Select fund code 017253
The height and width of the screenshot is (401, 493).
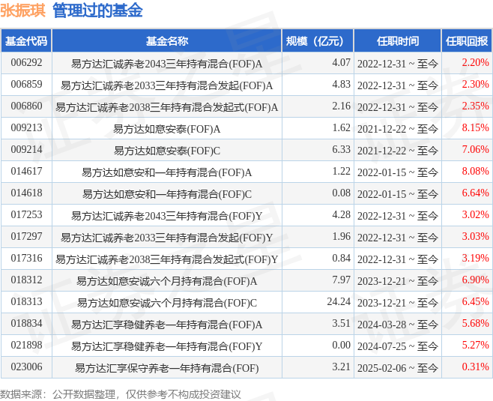(26, 214)
